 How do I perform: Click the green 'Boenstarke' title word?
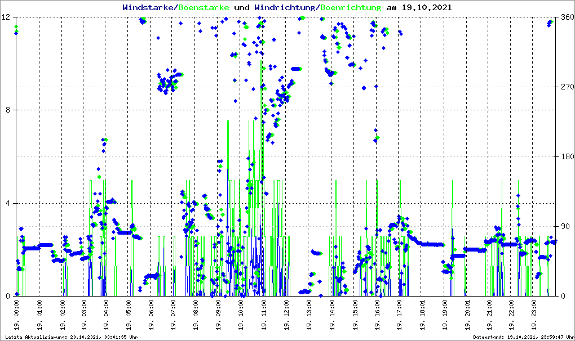click(204, 7)
